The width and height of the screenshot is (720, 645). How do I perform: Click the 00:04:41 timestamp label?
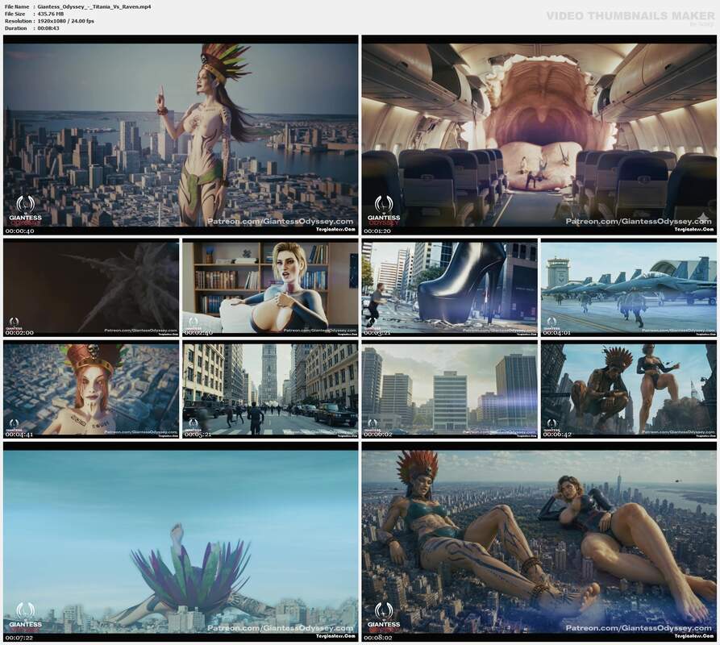click(19, 435)
